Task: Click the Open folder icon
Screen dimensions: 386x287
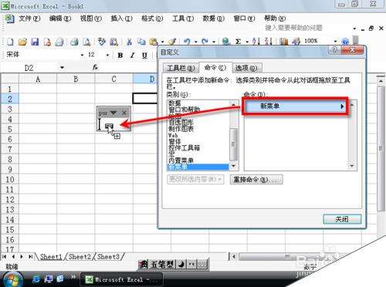Action: click(22, 42)
